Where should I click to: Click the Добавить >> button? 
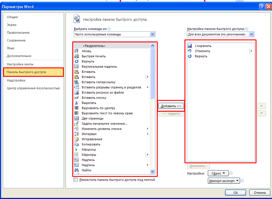click(171, 106)
